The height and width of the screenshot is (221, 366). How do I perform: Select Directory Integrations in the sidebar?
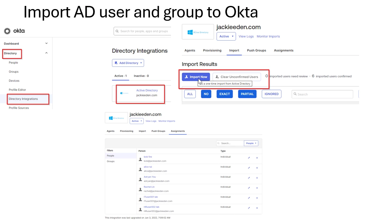click(x=23, y=99)
